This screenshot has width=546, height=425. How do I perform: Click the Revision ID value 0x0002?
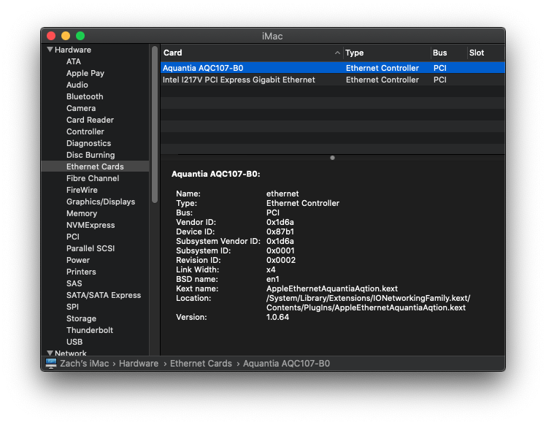tap(281, 260)
